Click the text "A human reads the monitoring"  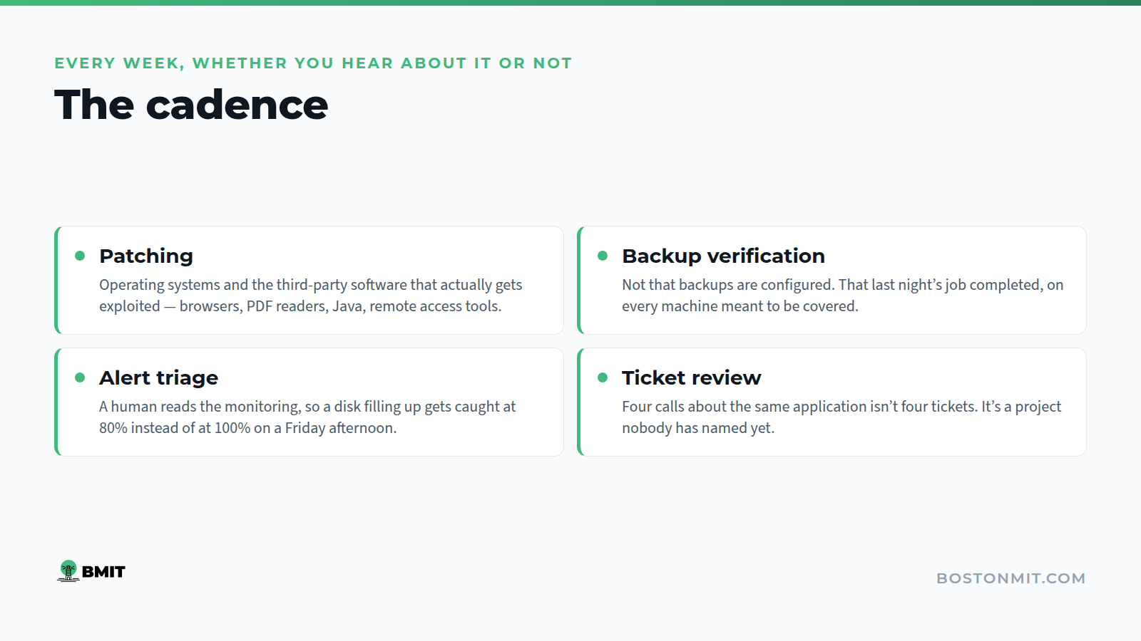pos(200,407)
